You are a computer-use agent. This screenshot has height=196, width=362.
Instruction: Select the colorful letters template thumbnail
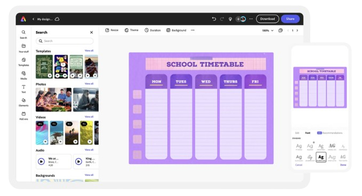(x=61, y=67)
